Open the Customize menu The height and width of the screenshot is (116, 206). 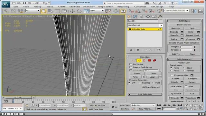140,6
